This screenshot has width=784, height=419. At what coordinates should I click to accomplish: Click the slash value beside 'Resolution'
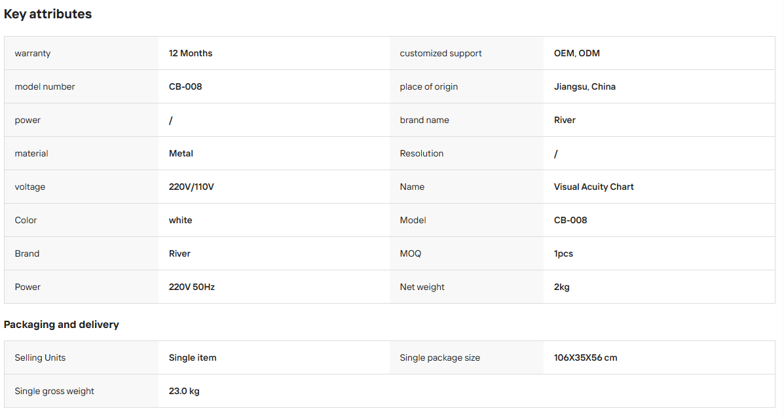pos(556,153)
